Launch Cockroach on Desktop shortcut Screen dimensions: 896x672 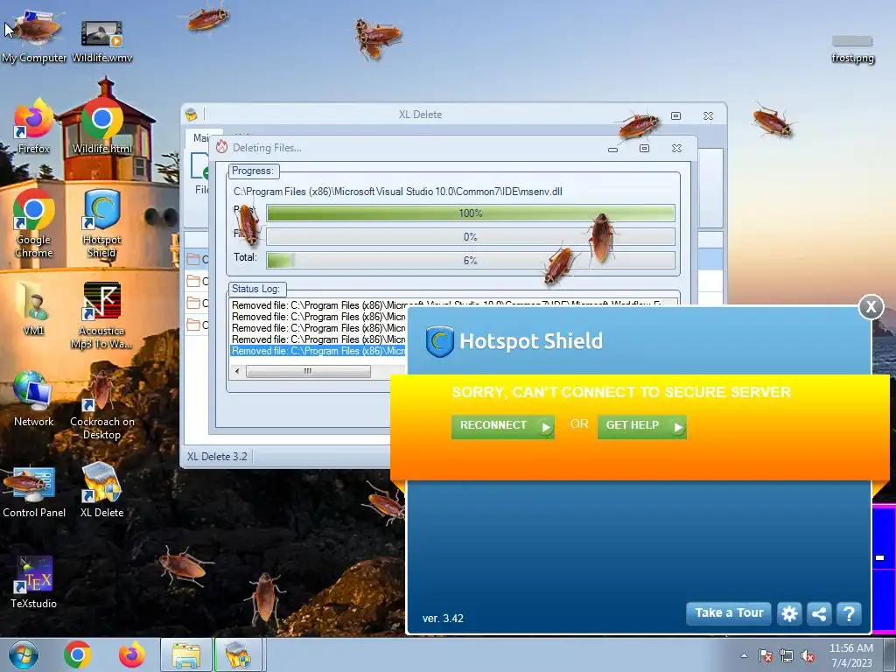[x=101, y=406]
